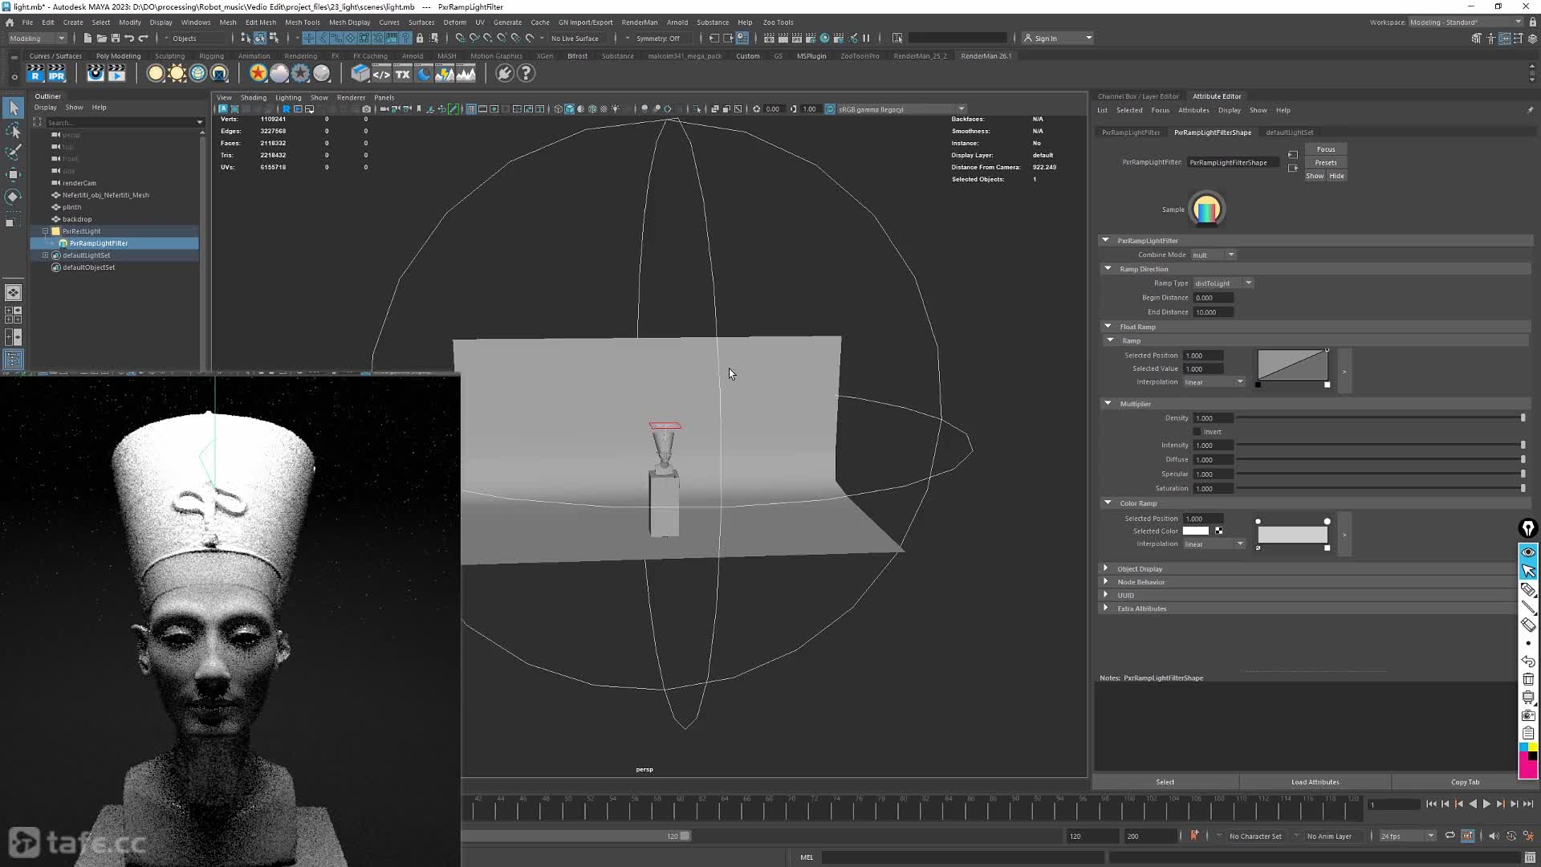
Task: Open the Modeling menu set dropdown
Action: tap(37, 38)
